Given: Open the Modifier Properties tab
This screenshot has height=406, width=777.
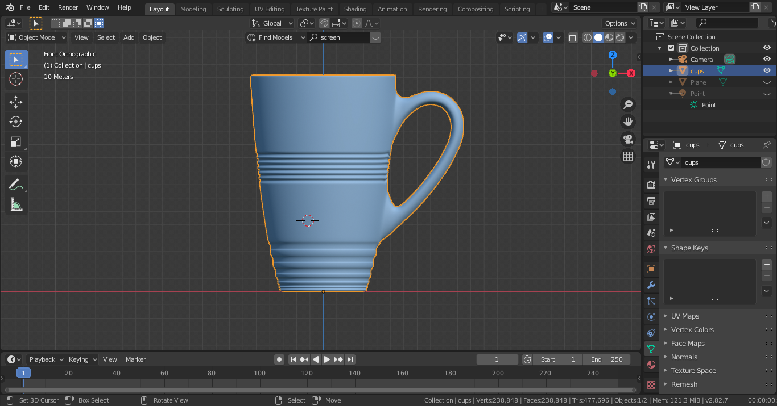Looking at the screenshot, I should click(651, 285).
